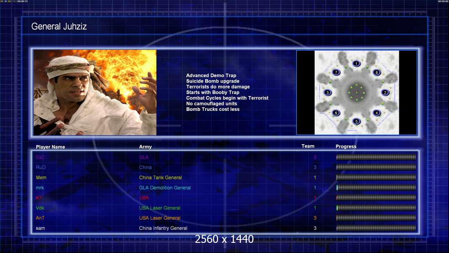This screenshot has width=449, height=253.
Task: Click AnT's USA Laser General text
Action: click(x=160, y=218)
